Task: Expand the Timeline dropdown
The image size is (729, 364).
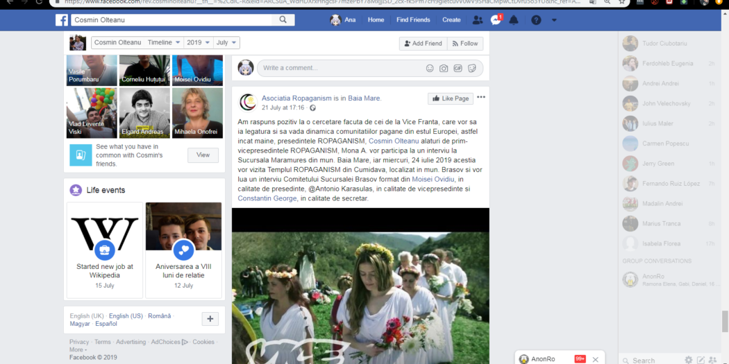Action: coord(164,43)
